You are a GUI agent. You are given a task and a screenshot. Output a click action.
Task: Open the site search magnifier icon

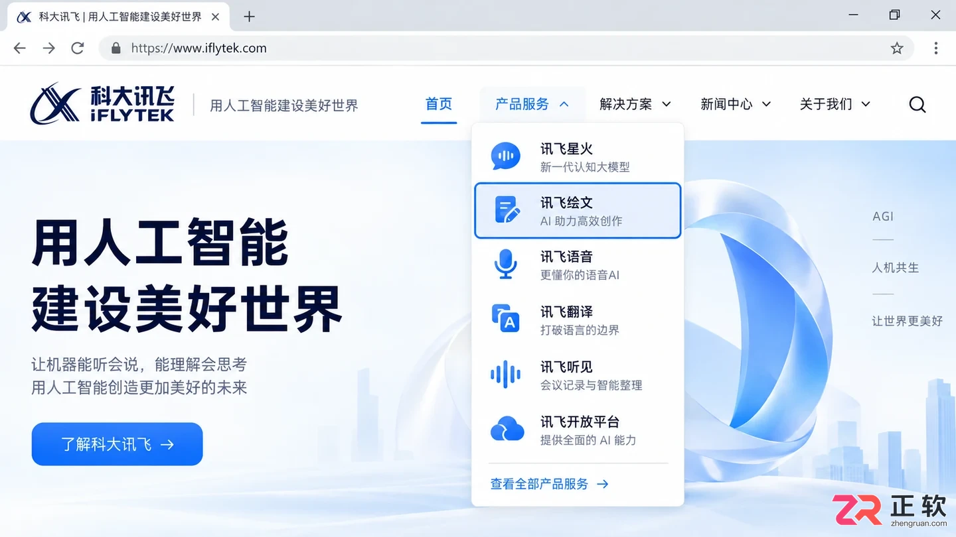point(917,104)
